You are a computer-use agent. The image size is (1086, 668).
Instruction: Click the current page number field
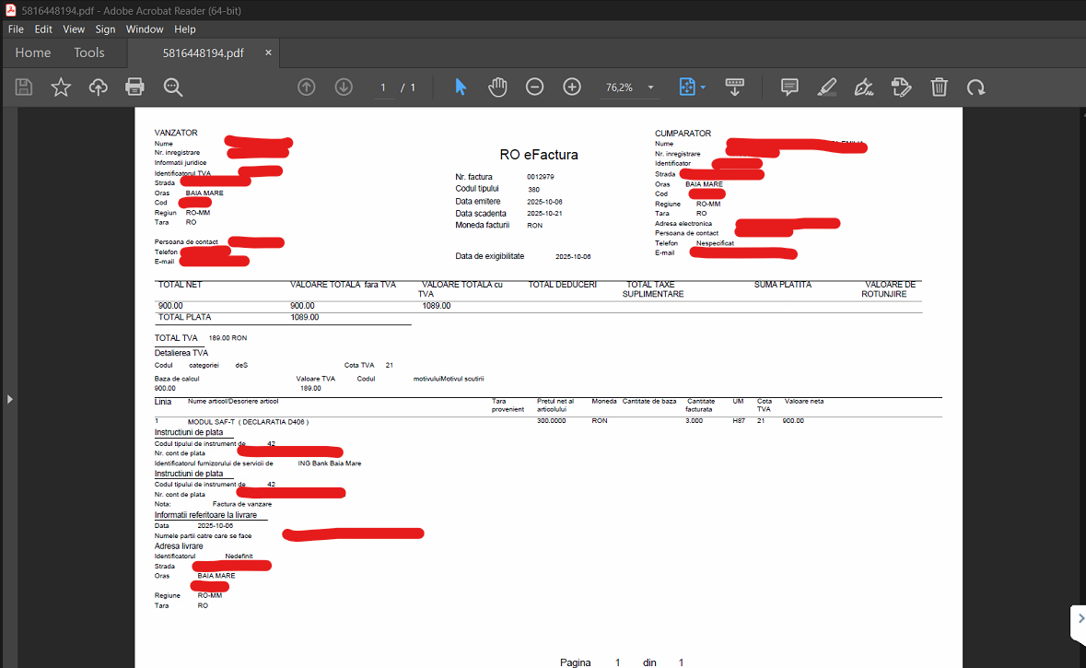point(383,88)
